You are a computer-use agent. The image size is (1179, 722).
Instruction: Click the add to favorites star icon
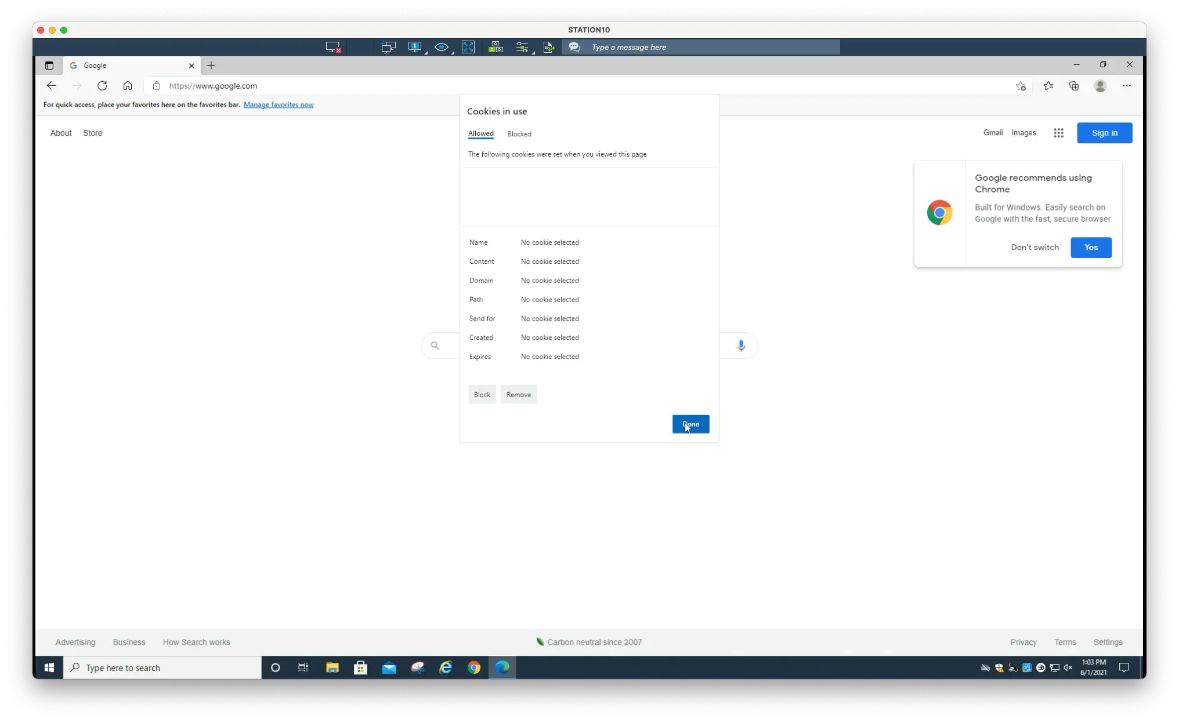[x=1021, y=86]
